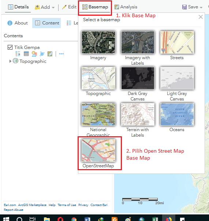This screenshot has height=221, width=209.
Task: Open the ArcGIS Marketplace link
Action: (32, 205)
